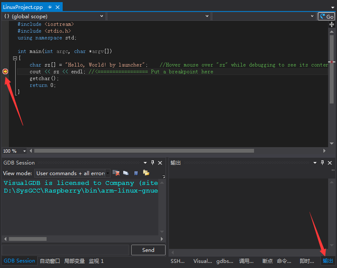337x268 pixels.
Task: Click the Go button
Action: (326, 17)
